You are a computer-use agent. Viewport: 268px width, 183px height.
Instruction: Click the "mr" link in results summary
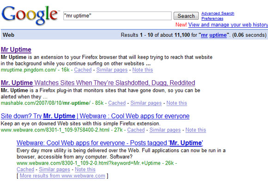(x=204, y=35)
